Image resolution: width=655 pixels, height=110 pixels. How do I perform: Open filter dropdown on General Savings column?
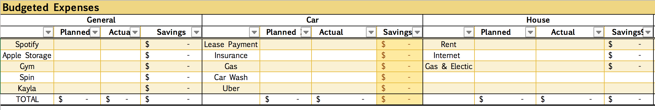point(196,32)
